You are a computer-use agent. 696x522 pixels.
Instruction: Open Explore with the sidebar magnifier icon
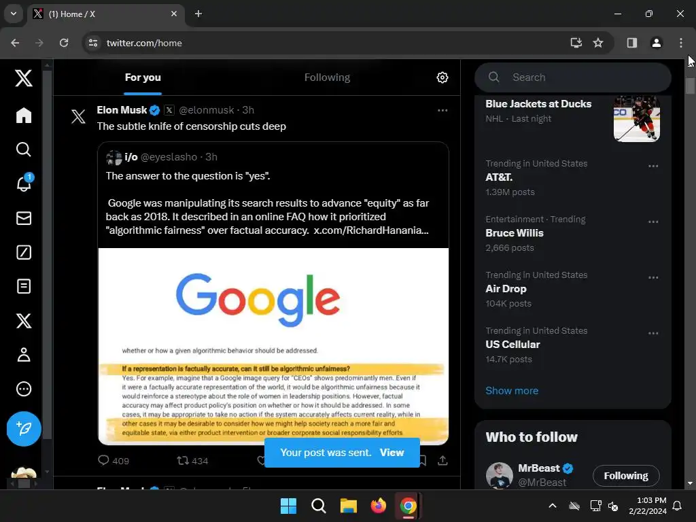pyautogui.click(x=24, y=150)
